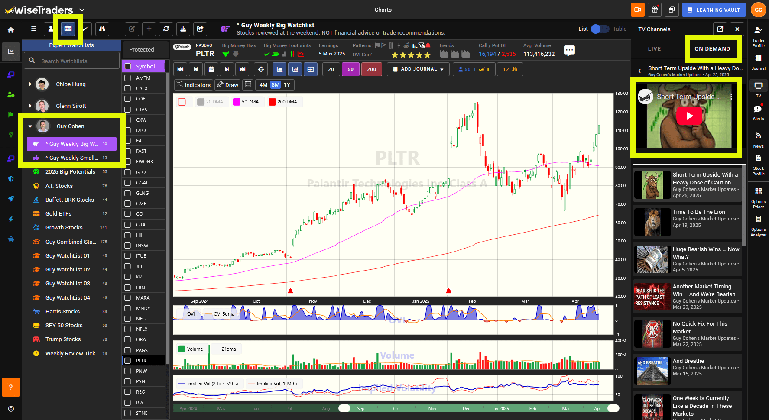Open the Indicators tool

pyautogui.click(x=193, y=85)
